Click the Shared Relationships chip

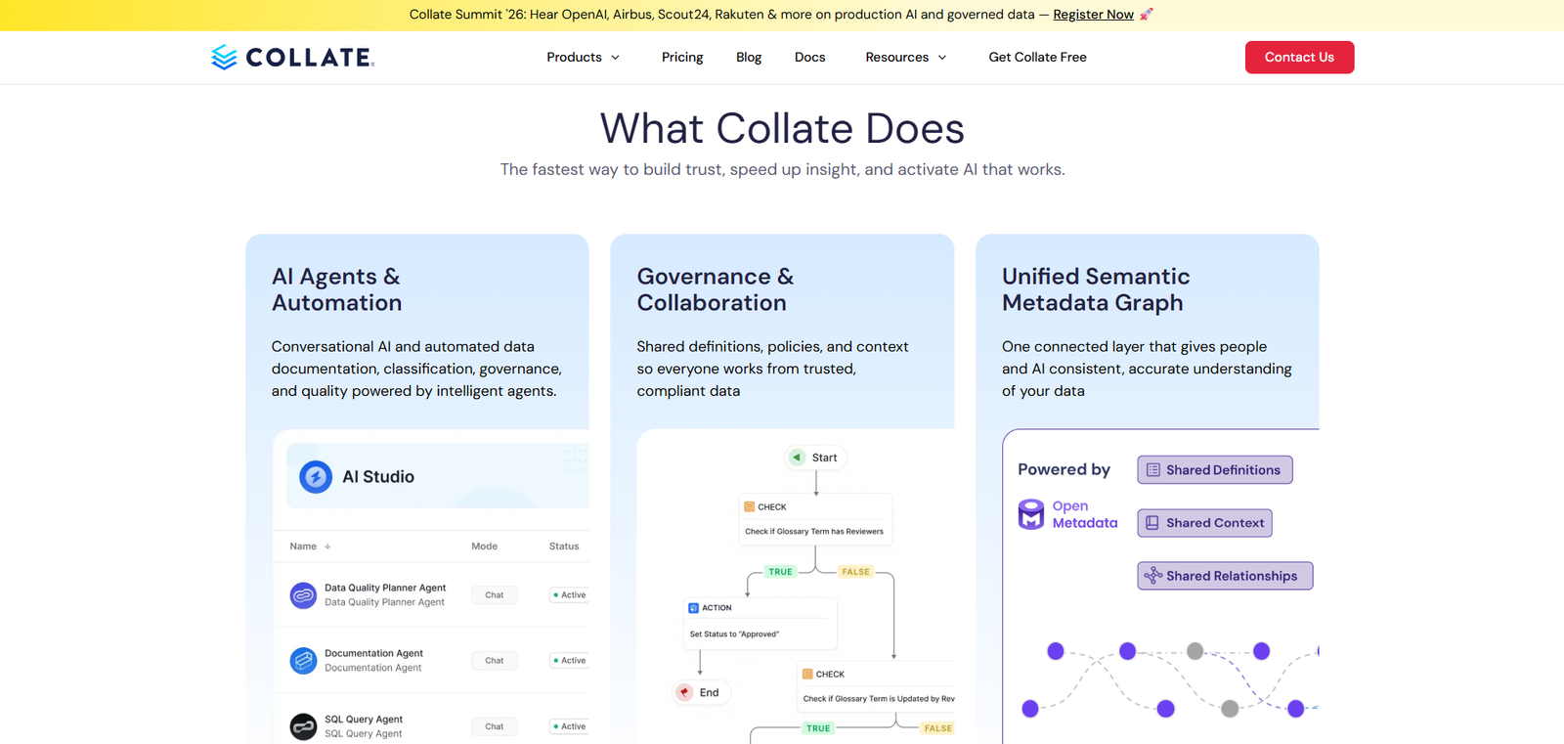coord(1225,576)
